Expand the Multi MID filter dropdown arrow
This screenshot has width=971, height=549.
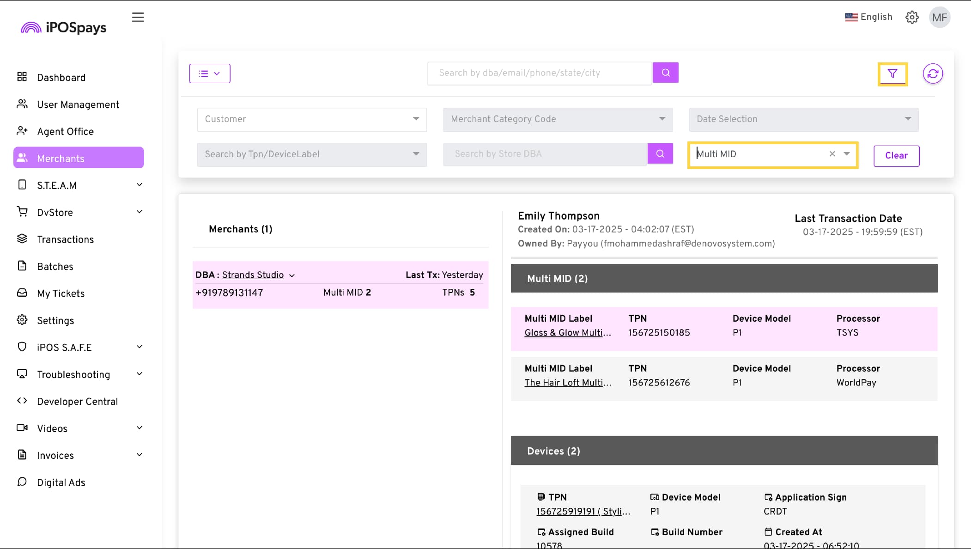click(x=846, y=154)
